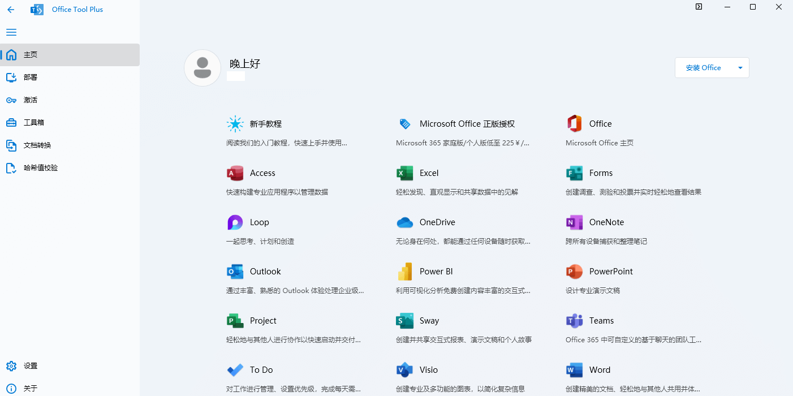Click the OneDrive cloud icon

[x=404, y=222]
